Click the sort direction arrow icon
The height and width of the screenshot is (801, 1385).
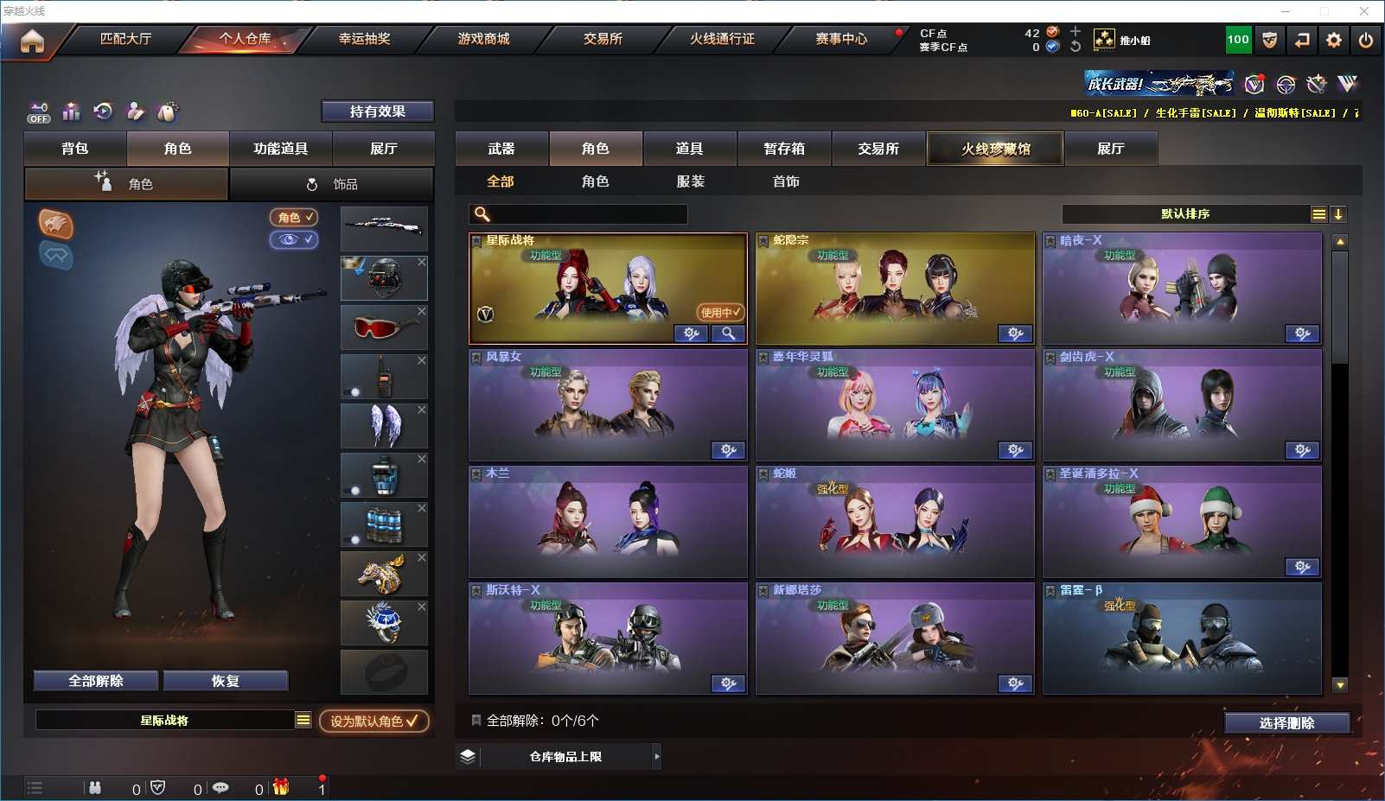click(1338, 214)
